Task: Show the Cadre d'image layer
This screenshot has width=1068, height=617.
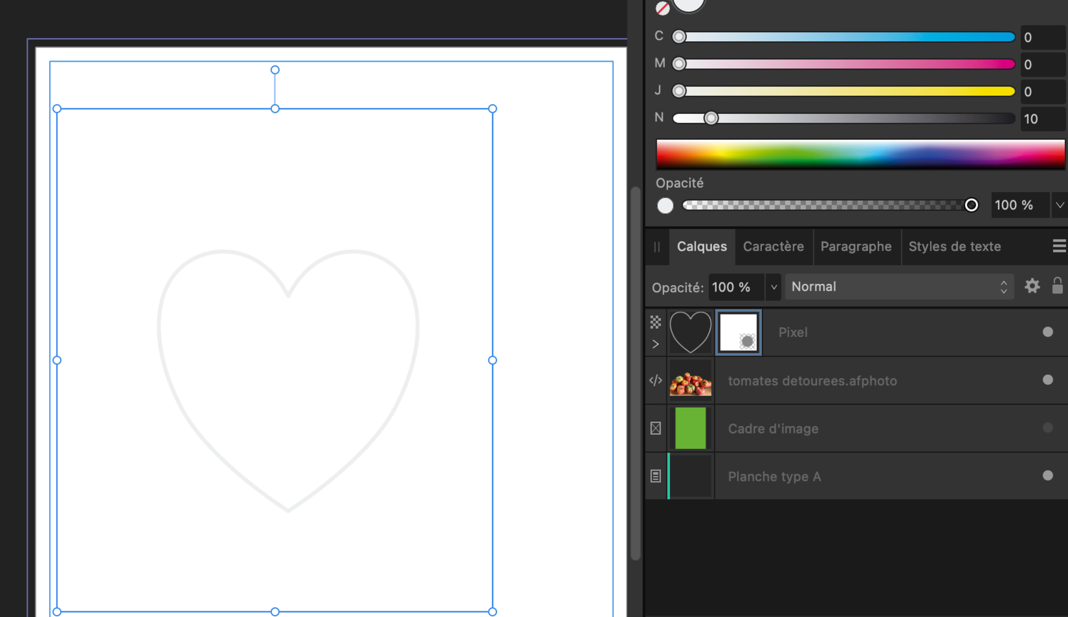Action: (x=1047, y=428)
